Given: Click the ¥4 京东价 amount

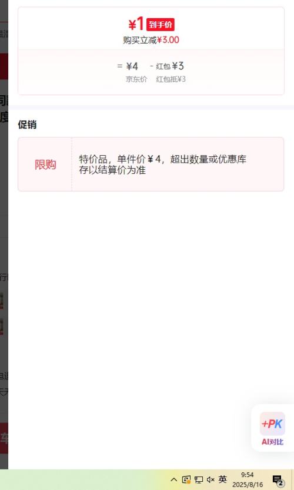Looking at the screenshot, I should [x=132, y=66].
